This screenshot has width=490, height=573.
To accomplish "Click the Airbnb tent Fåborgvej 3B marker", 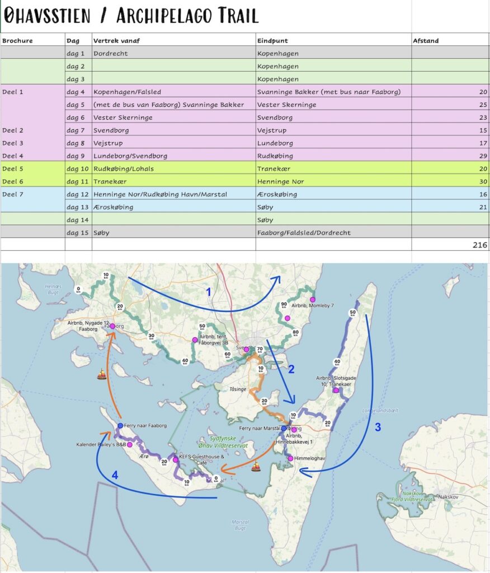I will (x=195, y=340).
